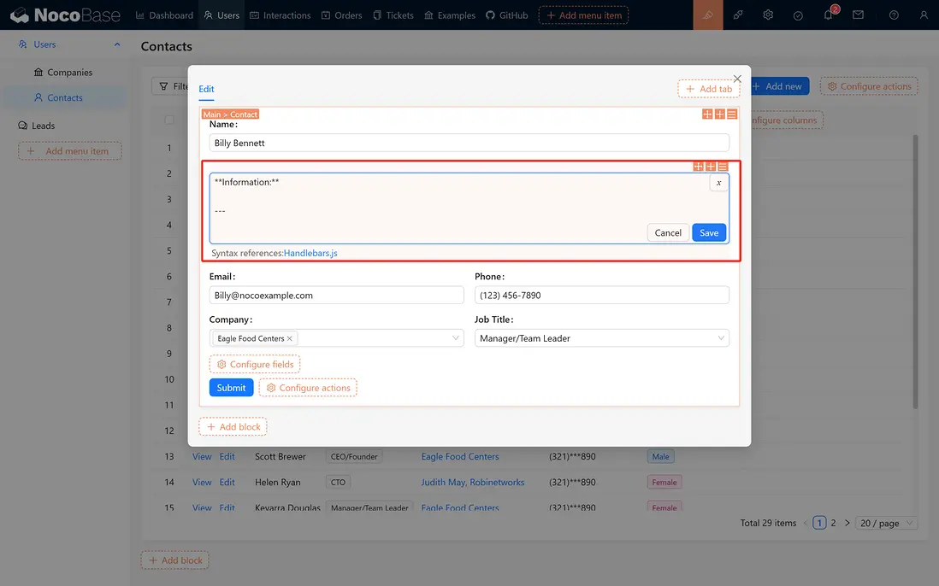Click Add tab button
The image size is (939, 586).
[709, 89]
